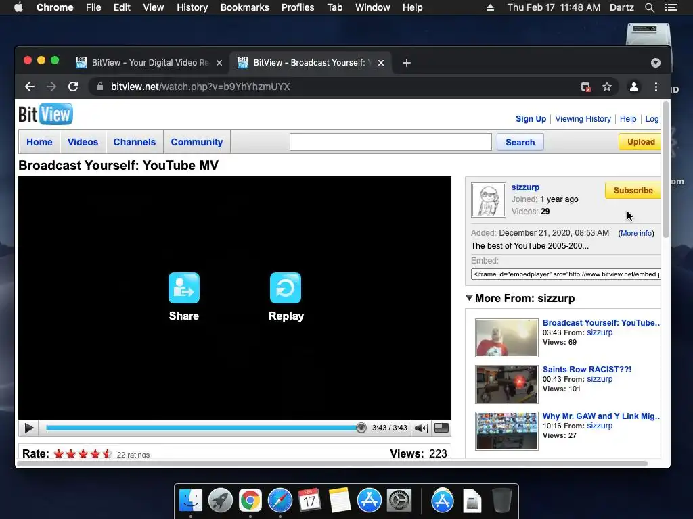Open the Profiles menu

(298, 7)
